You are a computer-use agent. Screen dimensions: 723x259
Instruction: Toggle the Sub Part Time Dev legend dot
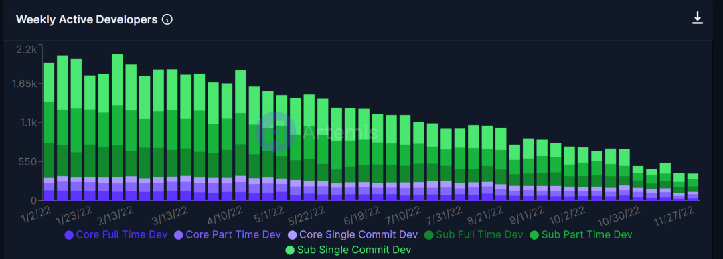coord(534,235)
